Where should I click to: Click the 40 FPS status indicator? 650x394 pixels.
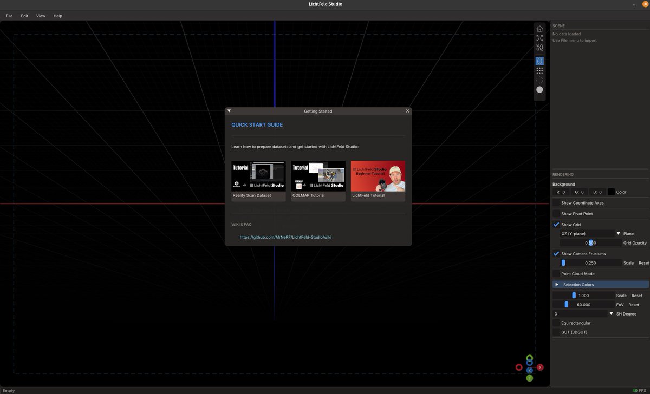tap(639, 390)
